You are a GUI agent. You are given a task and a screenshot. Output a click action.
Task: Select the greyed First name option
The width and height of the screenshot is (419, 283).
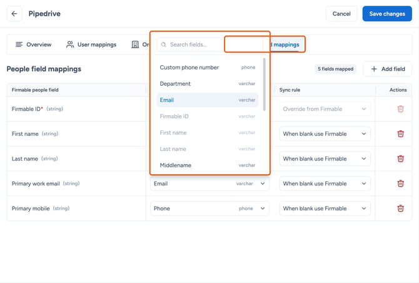[x=208, y=133]
